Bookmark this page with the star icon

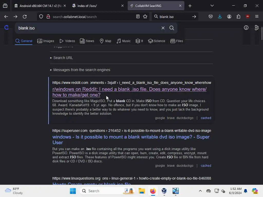tap(145, 17)
